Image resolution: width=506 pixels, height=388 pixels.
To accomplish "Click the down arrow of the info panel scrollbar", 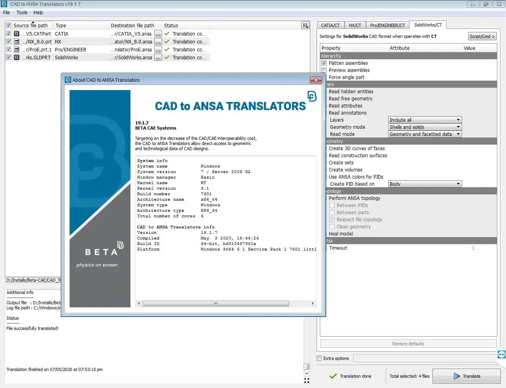I will click(307, 373).
